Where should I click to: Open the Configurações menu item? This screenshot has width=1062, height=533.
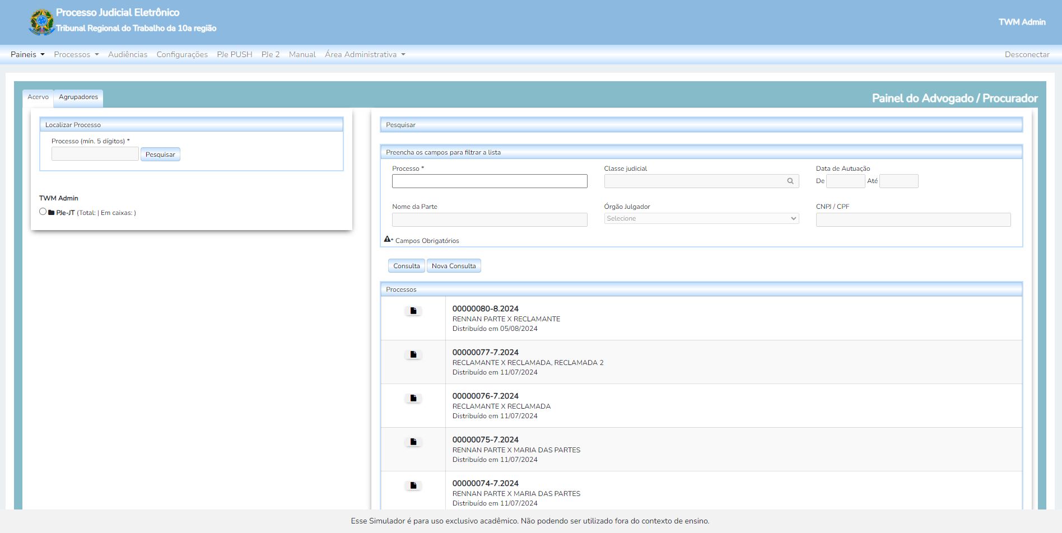(182, 54)
